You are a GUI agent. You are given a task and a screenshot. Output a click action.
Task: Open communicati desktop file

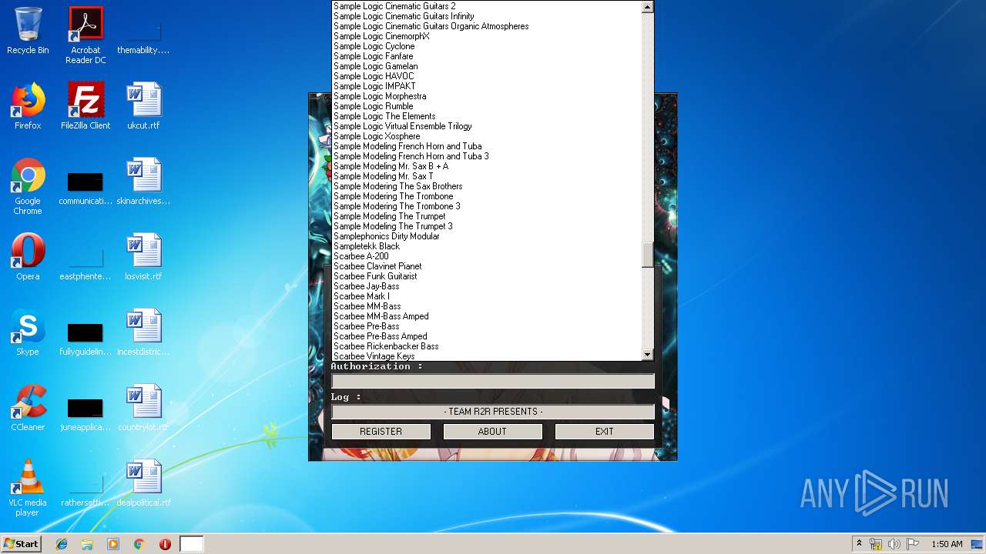[x=86, y=186]
